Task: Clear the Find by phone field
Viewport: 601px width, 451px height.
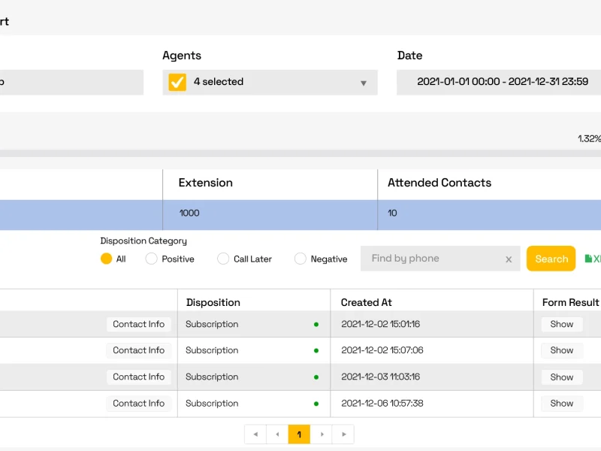Action: (509, 259)
